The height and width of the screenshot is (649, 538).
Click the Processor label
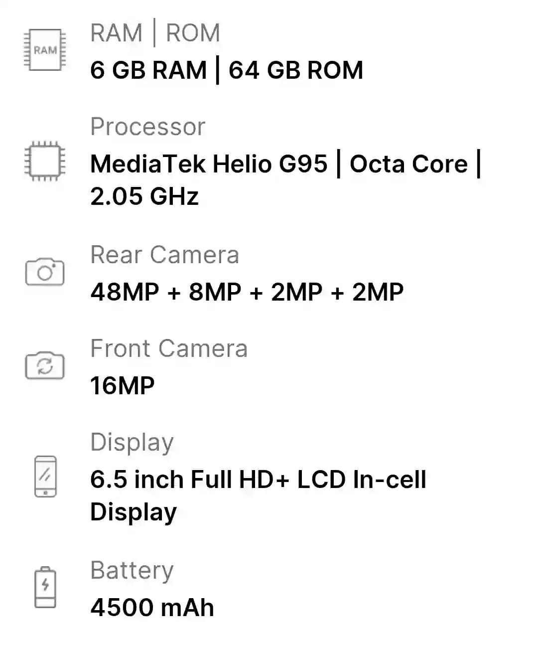(147, 127)
